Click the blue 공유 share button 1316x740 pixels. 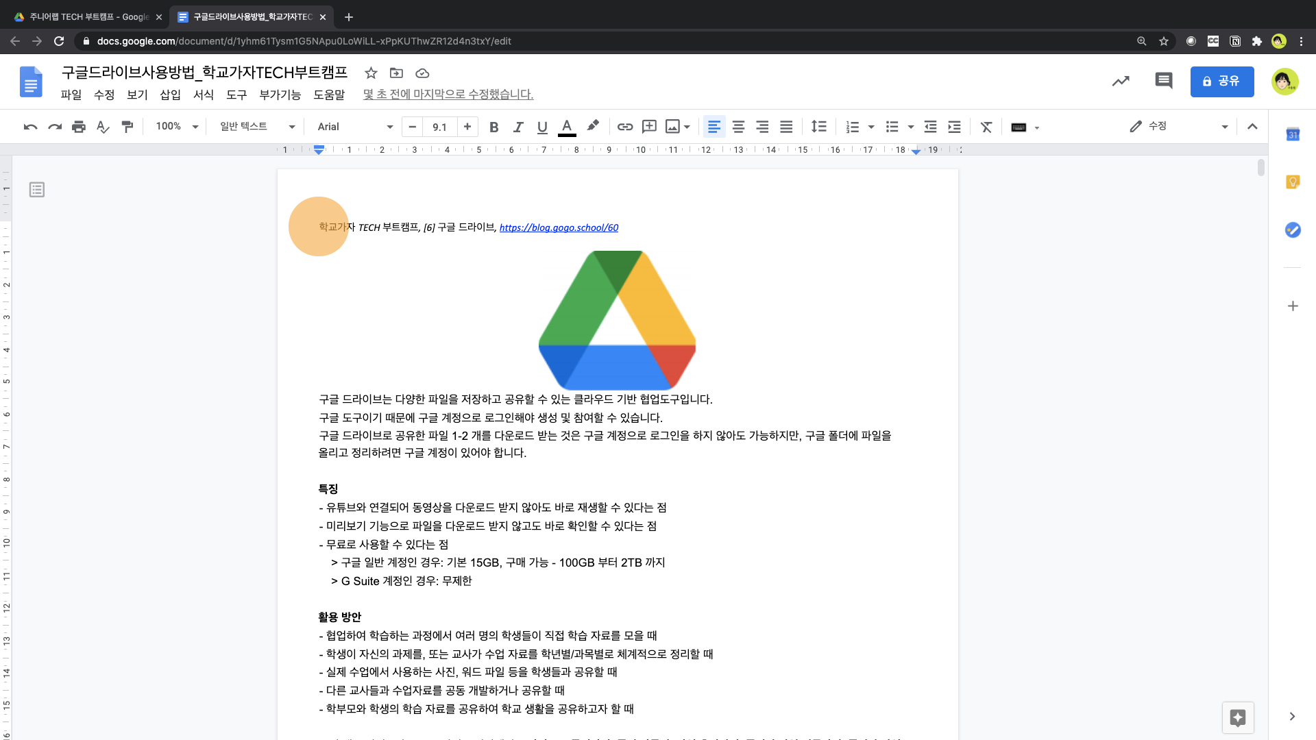(x=1221, y=82)
